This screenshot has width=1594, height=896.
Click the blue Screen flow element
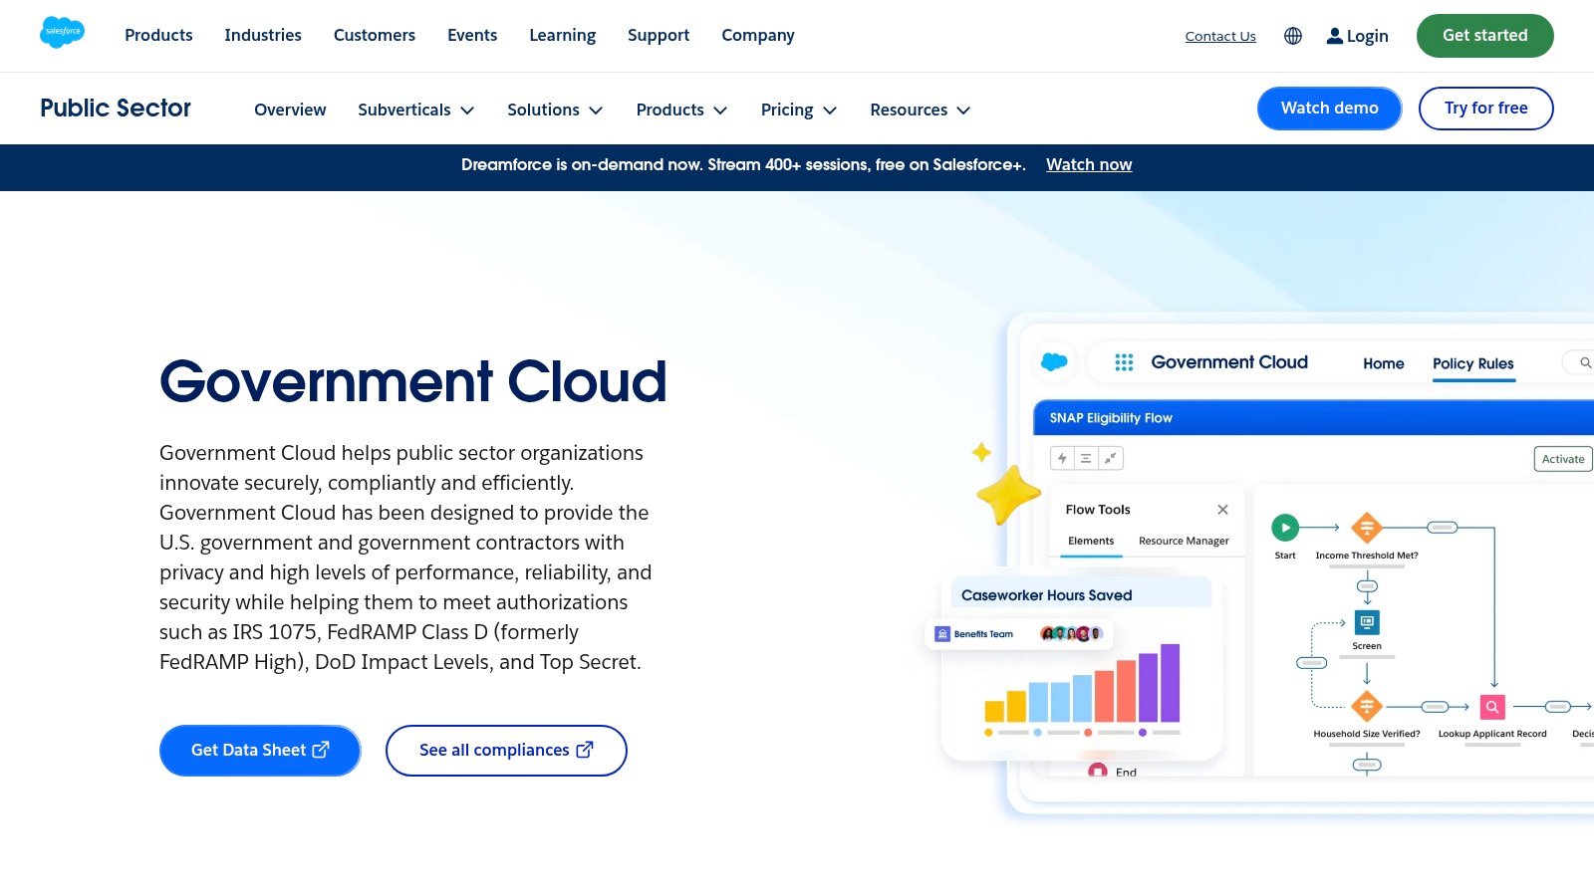click(x=1367, y=623)
